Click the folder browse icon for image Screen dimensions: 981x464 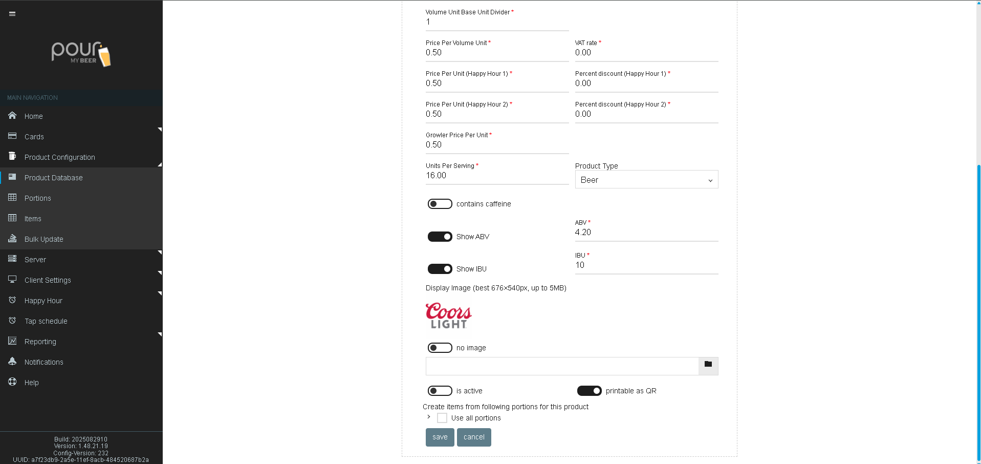708,366
